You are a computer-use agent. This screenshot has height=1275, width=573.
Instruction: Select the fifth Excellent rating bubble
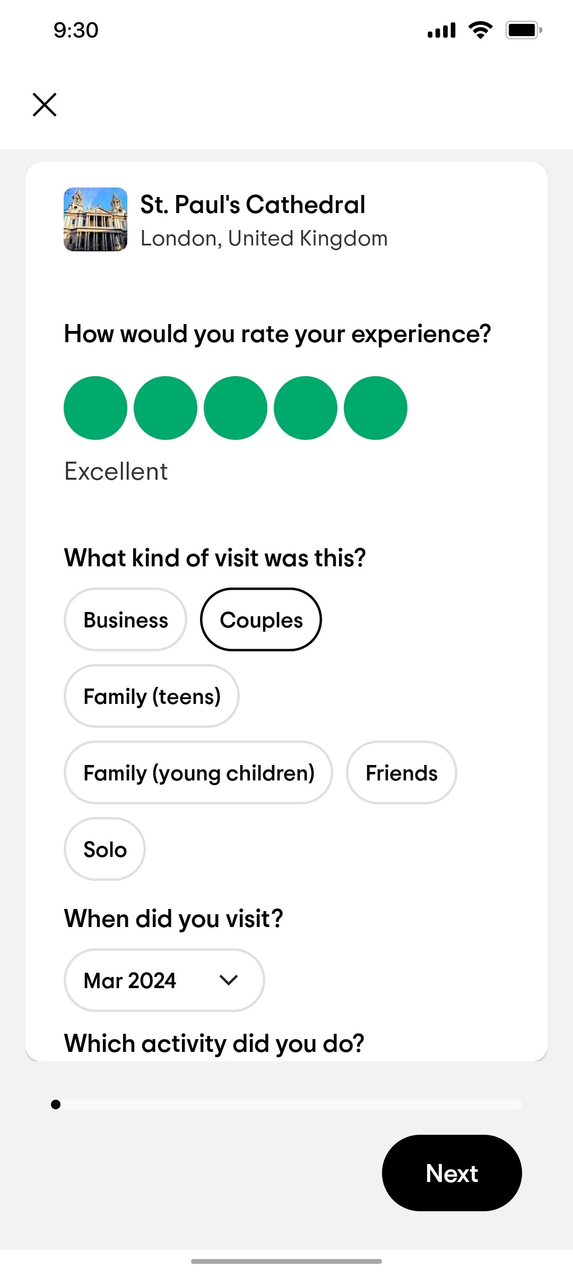pyautogui.click(x=376, y=407)
